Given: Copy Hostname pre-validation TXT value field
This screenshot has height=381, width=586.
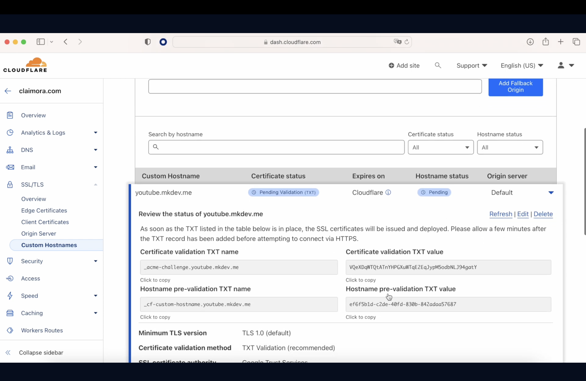Looking at the screenshot, I should point(448,304).
